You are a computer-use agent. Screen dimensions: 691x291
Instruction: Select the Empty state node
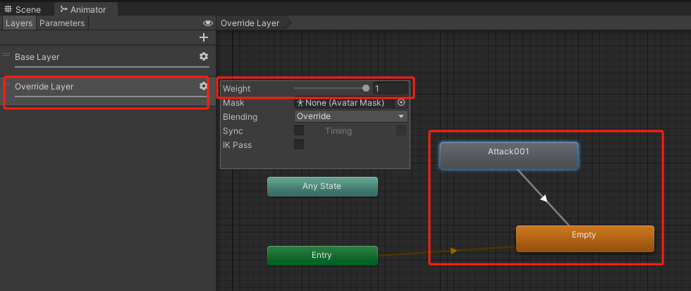pyautogui.click(x=585, y=239)
